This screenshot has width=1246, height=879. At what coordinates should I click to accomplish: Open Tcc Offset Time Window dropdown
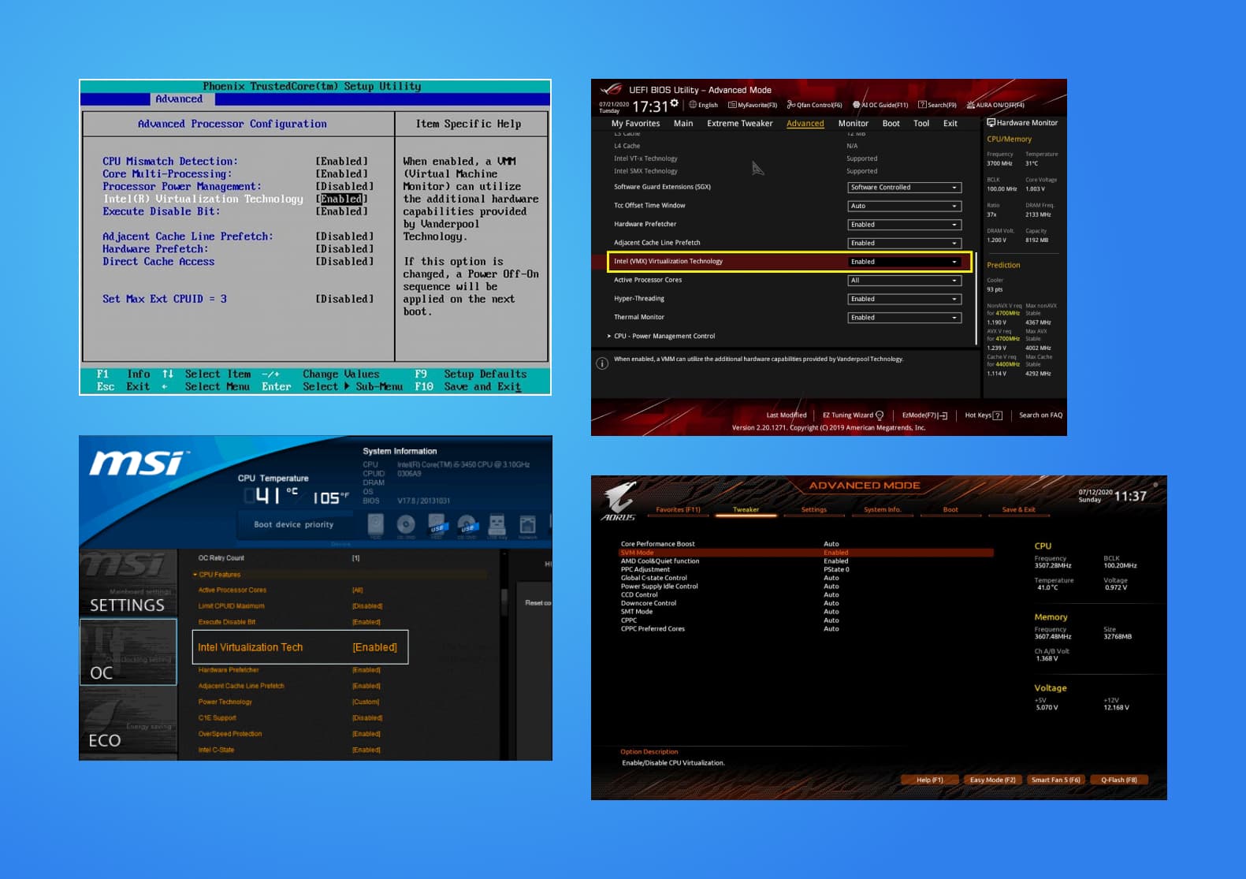tap(904, 206)
